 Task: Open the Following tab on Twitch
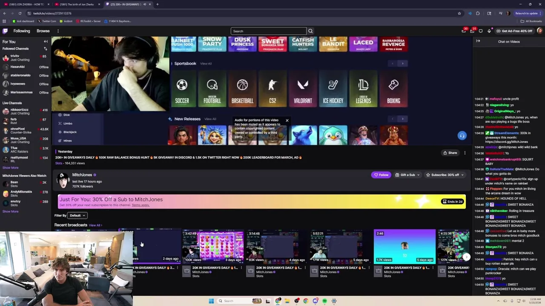(22, 31)
